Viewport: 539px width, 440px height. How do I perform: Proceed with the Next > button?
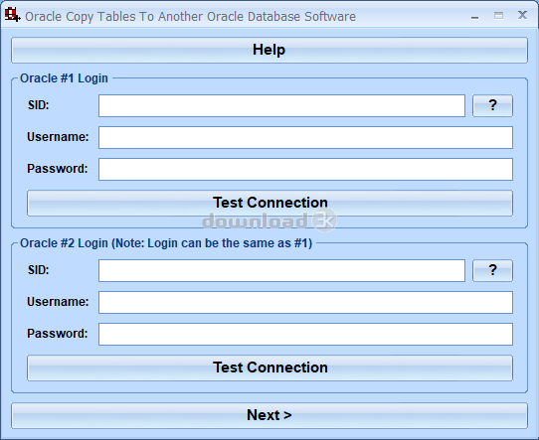(x=269, y=415)
